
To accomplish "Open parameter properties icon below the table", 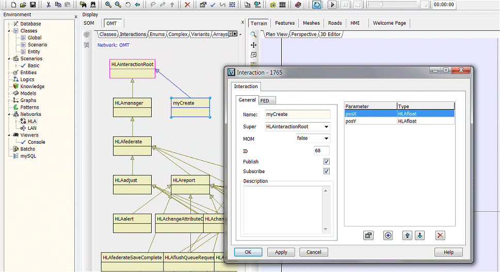I will pyautogui.click(x=368, y=235).
